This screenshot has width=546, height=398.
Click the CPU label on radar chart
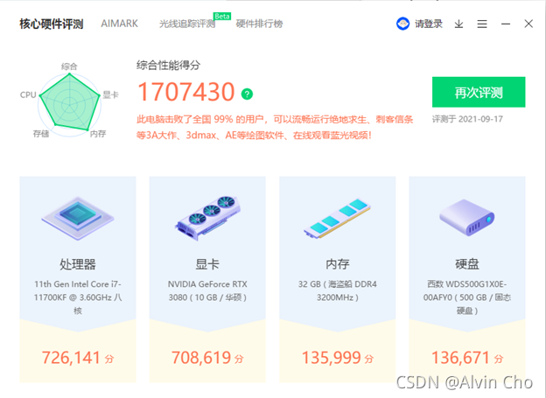coord(28,94)
